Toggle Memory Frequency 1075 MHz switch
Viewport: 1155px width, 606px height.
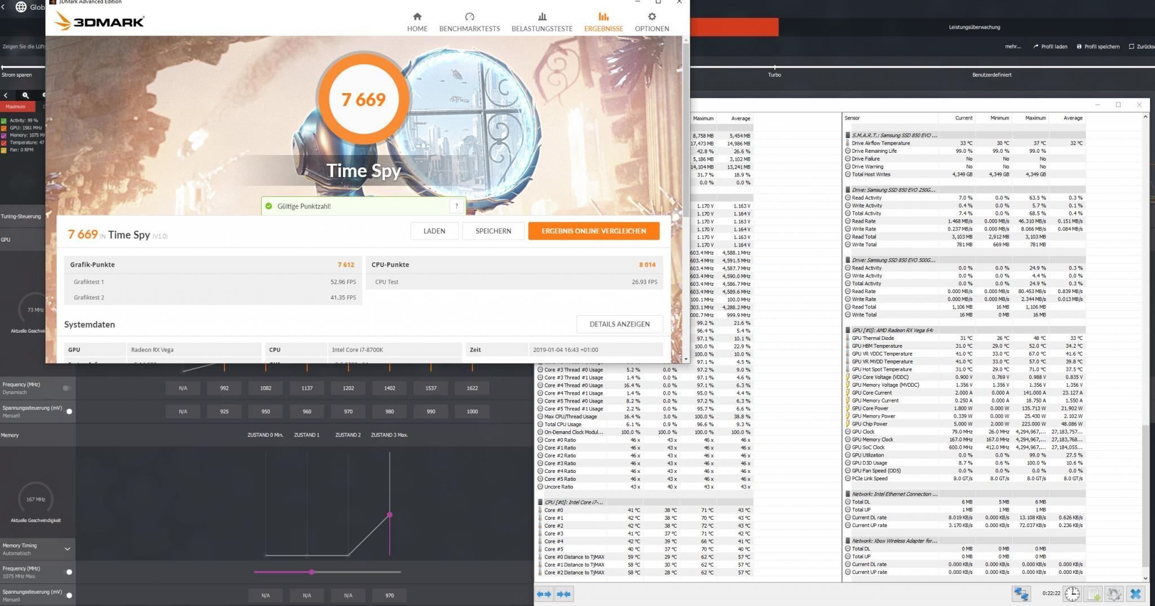[69, 572]
